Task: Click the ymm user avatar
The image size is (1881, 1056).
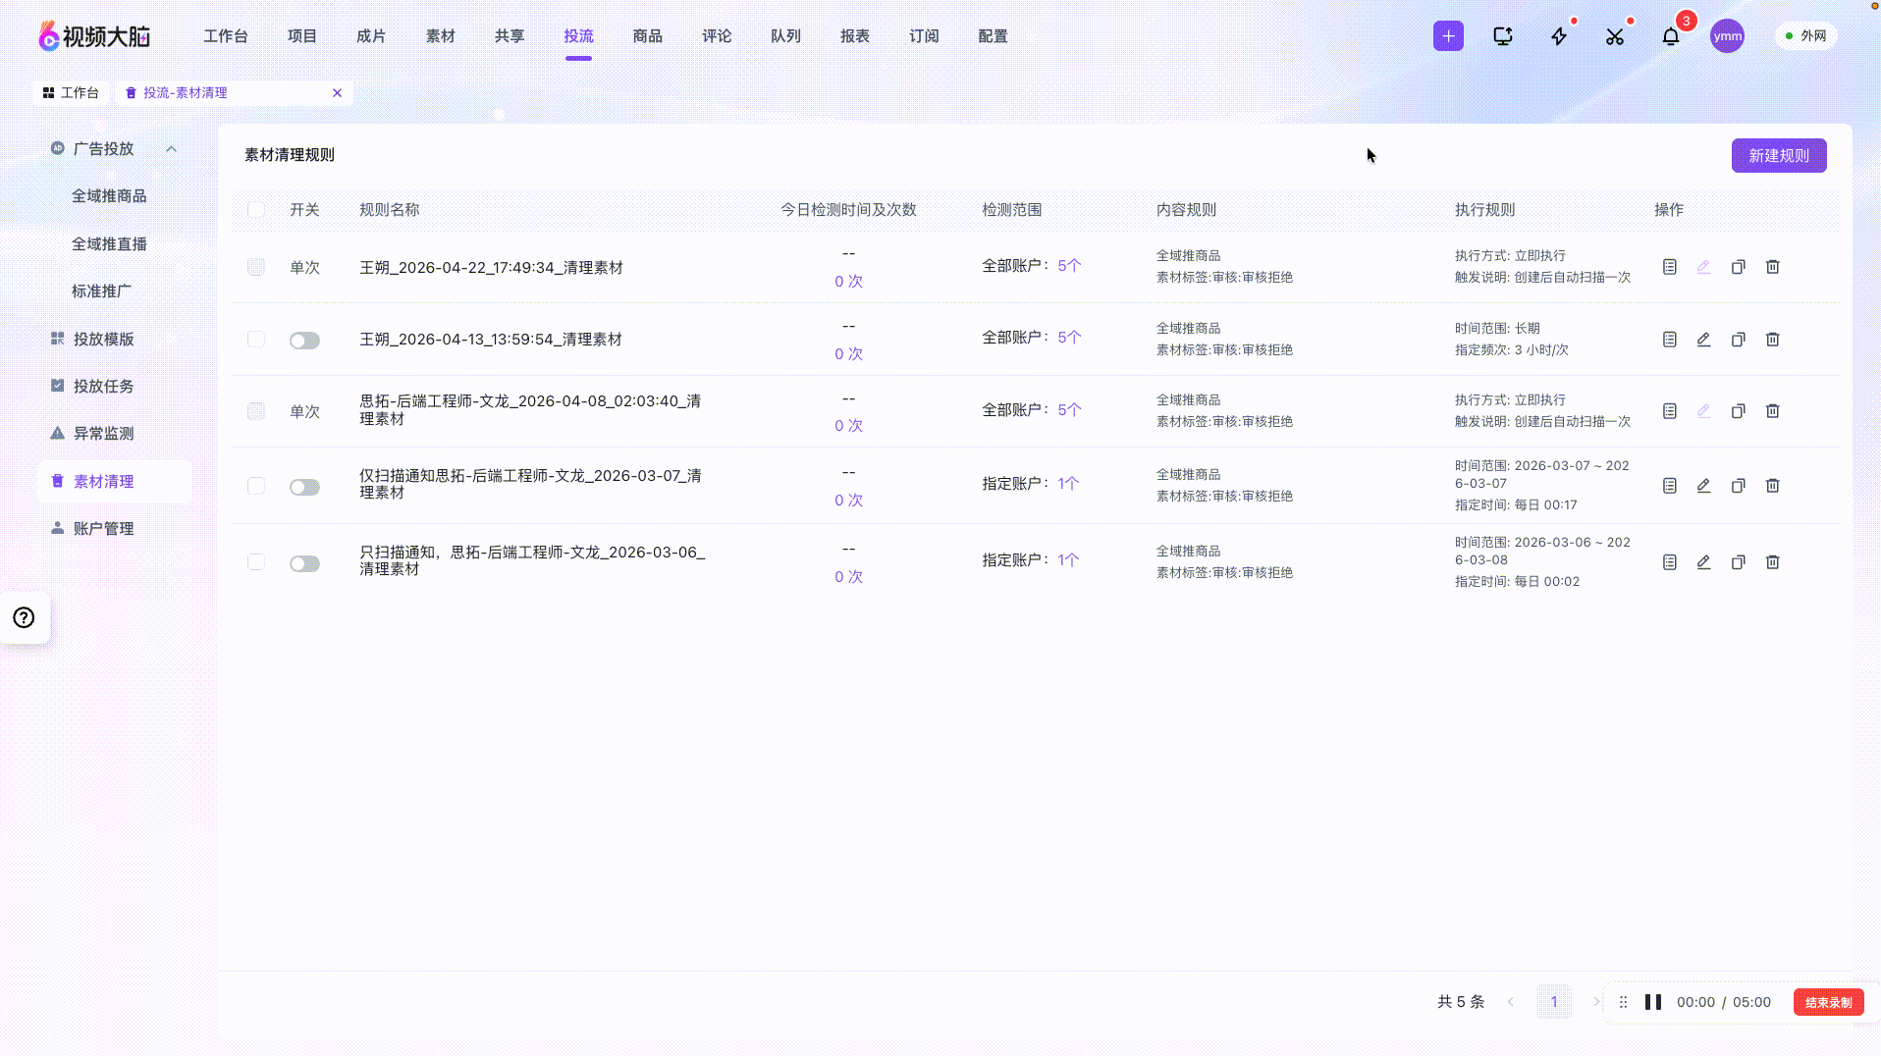Action: (1727, 36)
